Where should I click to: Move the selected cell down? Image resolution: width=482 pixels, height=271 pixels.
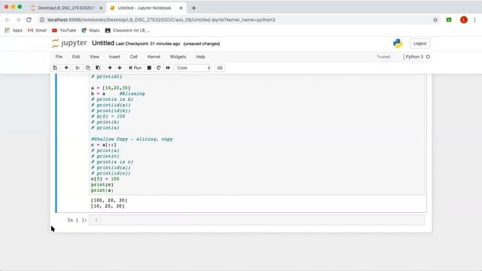point(120,68)
